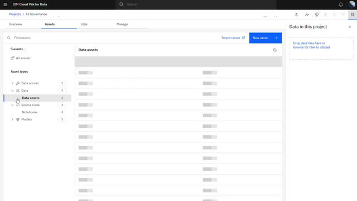Click the Source Code brackets icon

coord(18,105)
